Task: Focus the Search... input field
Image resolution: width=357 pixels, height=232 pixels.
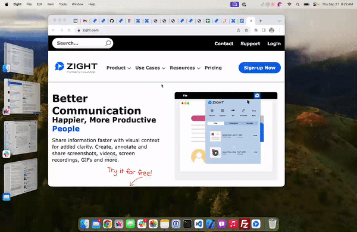Action: (83, 43)
